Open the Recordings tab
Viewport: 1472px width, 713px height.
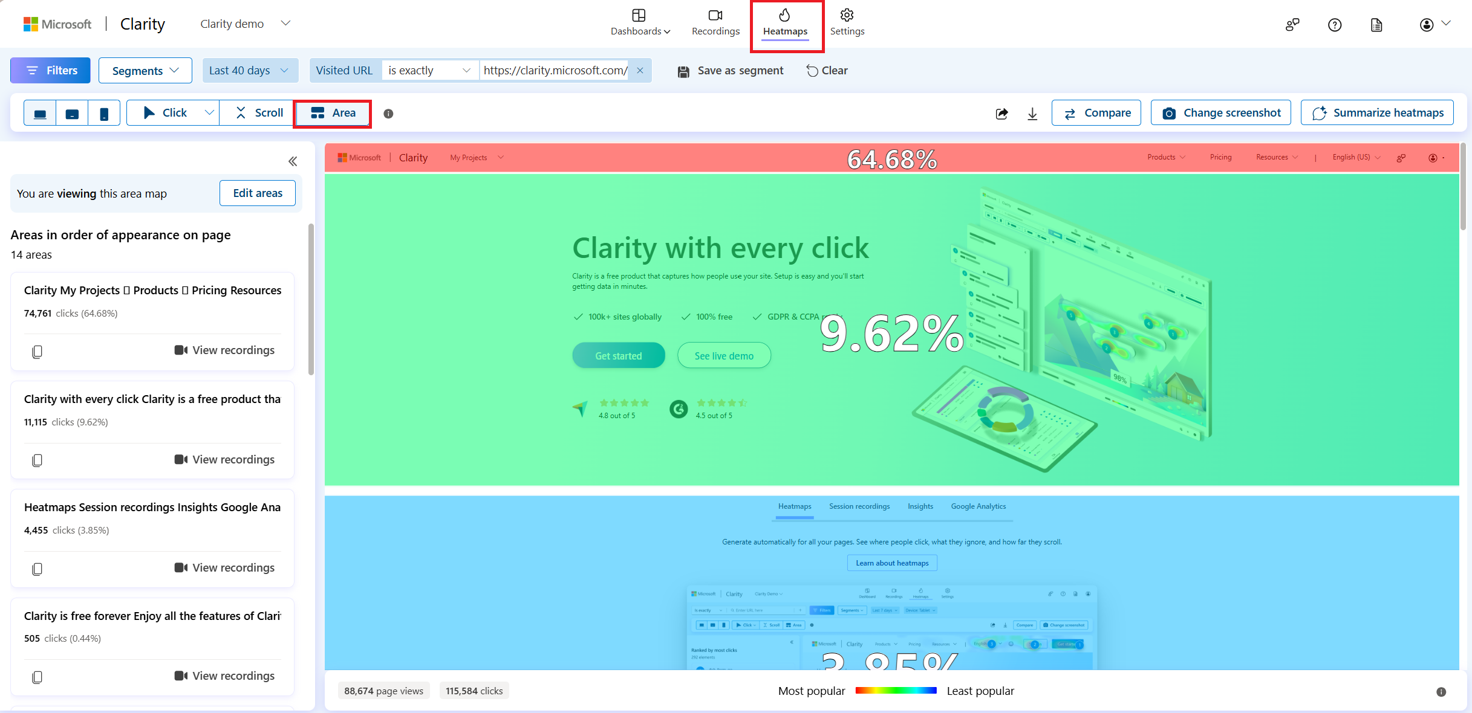[x=715, y=23]
